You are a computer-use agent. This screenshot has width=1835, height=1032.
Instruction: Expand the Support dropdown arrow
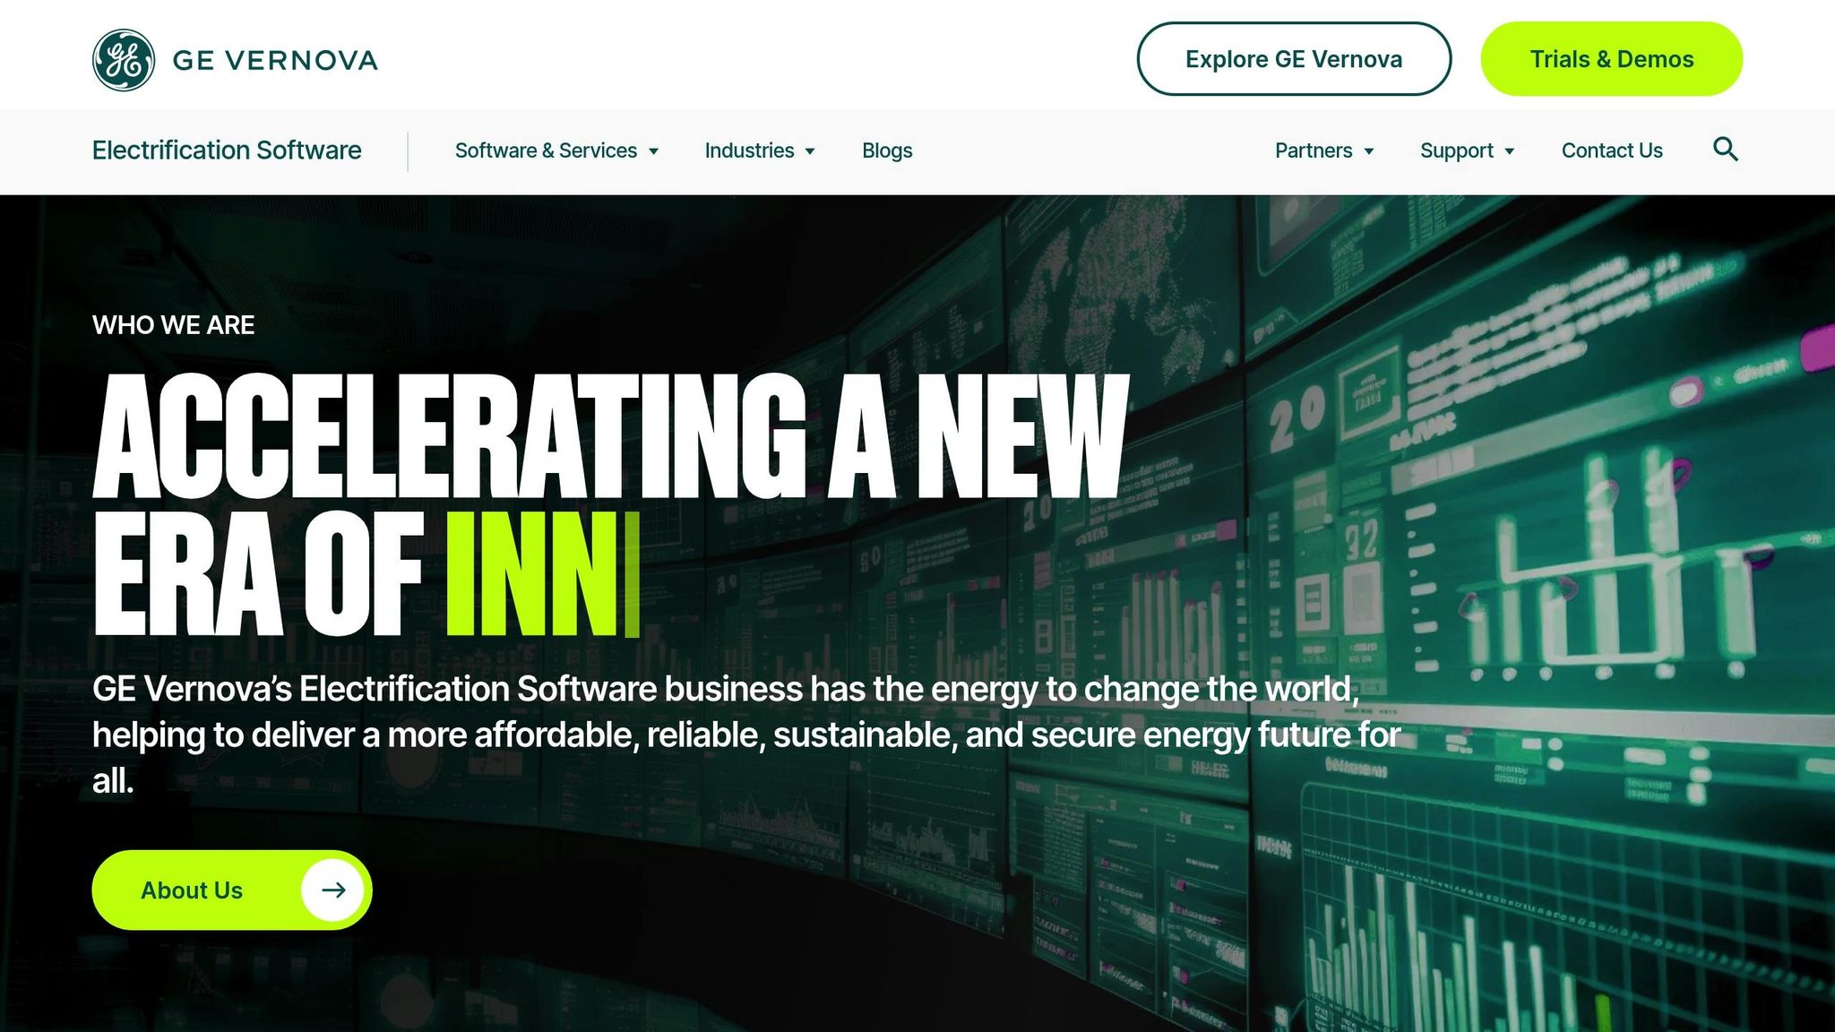click(x=1510, y=151)
